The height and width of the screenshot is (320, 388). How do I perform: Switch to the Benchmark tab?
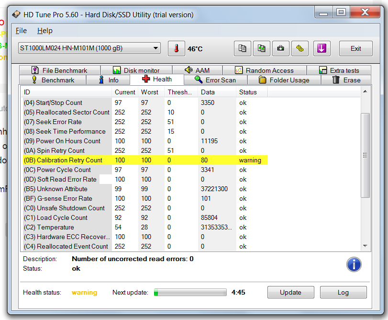tap(53, 80)
